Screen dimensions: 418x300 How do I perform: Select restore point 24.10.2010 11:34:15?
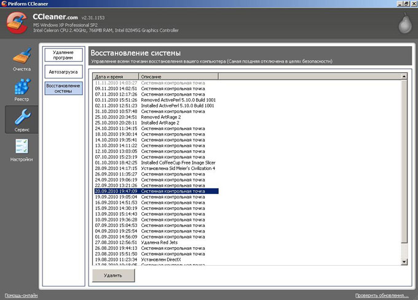(157, 128)
